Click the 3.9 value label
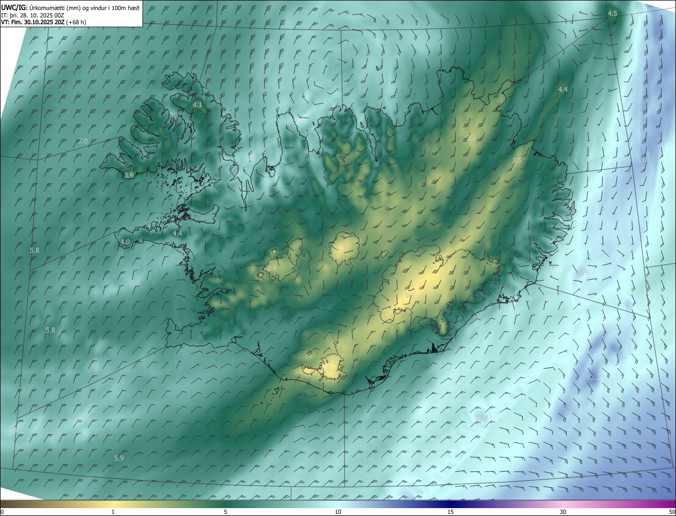The width and height of the screenshot is (676, 516). (129, 175)
